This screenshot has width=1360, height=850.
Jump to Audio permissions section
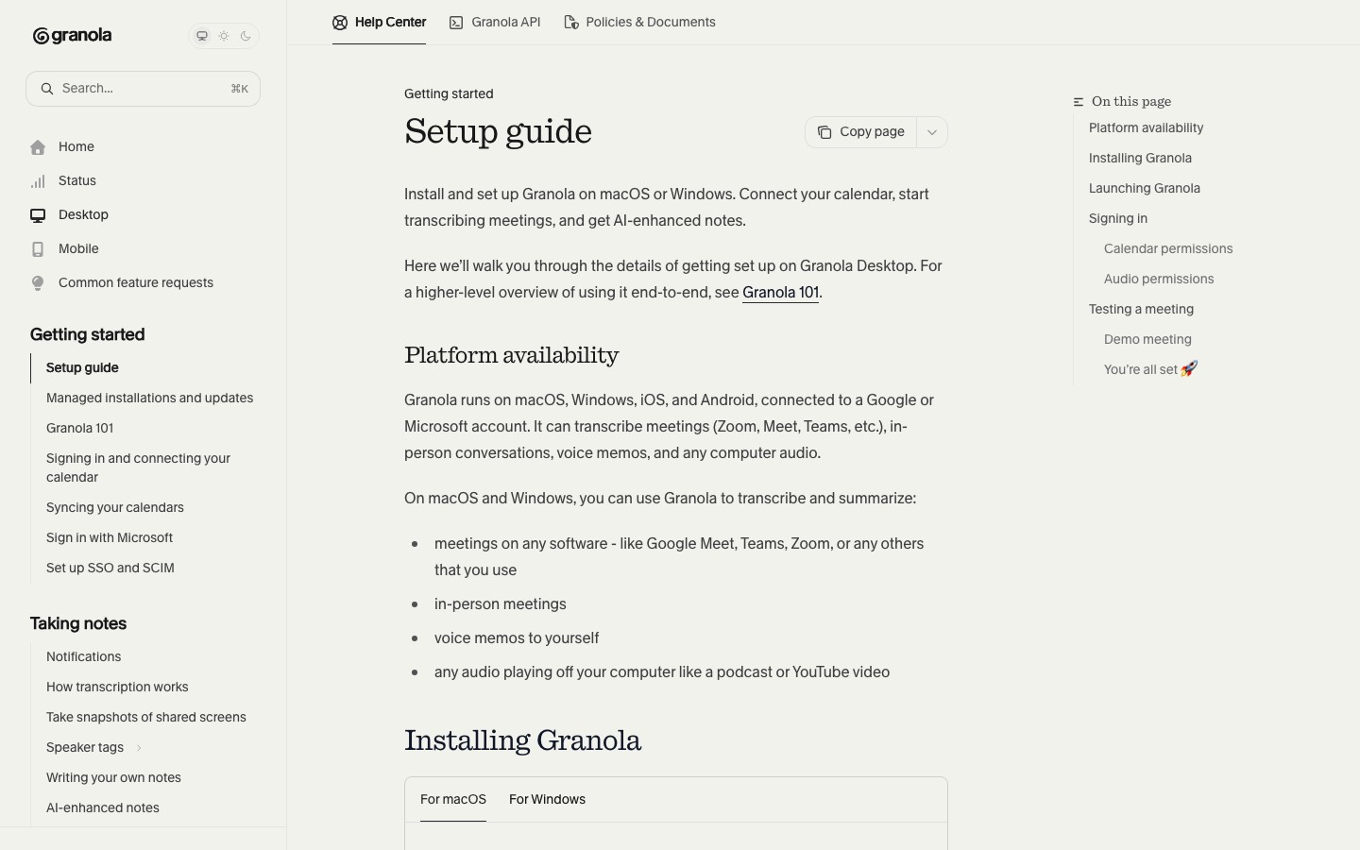1159,280
